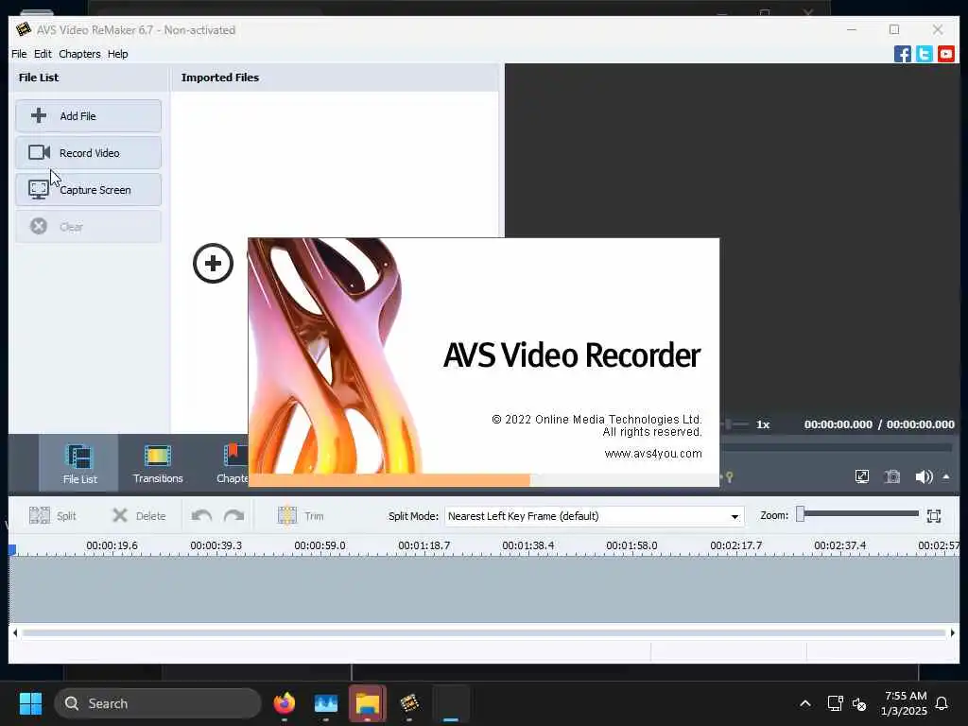Open the YouTube channel icon
The image size is (968, 726).
[945, 54]
